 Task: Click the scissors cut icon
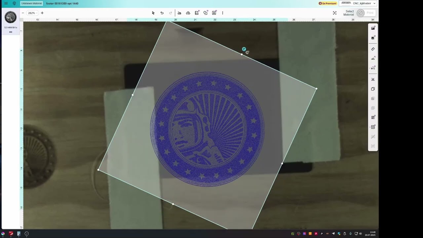[373, 79]
